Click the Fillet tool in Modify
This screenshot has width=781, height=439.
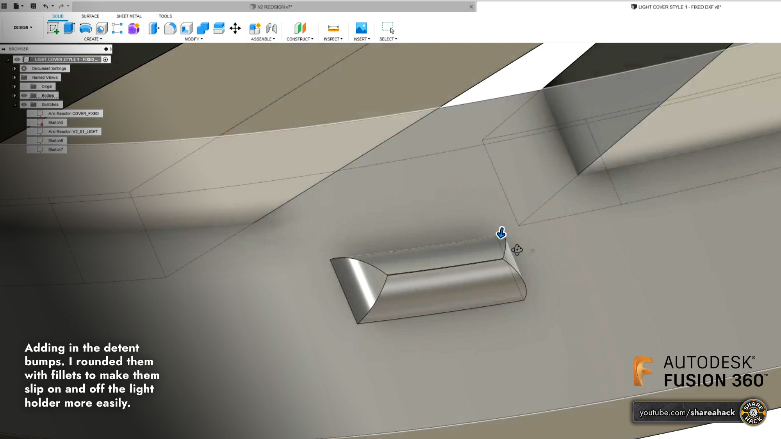[x=170, y=28]
